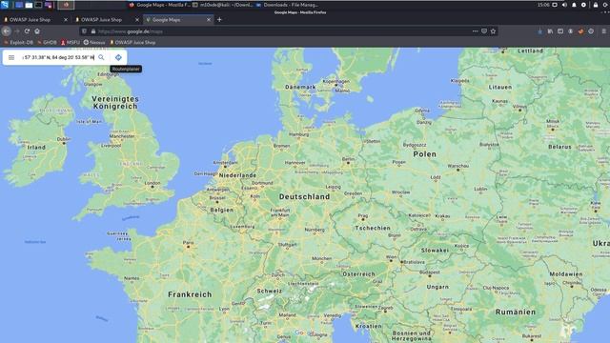Switch to Downloads File Manager taskbar entry
This screenshot has height=343, width=610.
tap(287, 5)
